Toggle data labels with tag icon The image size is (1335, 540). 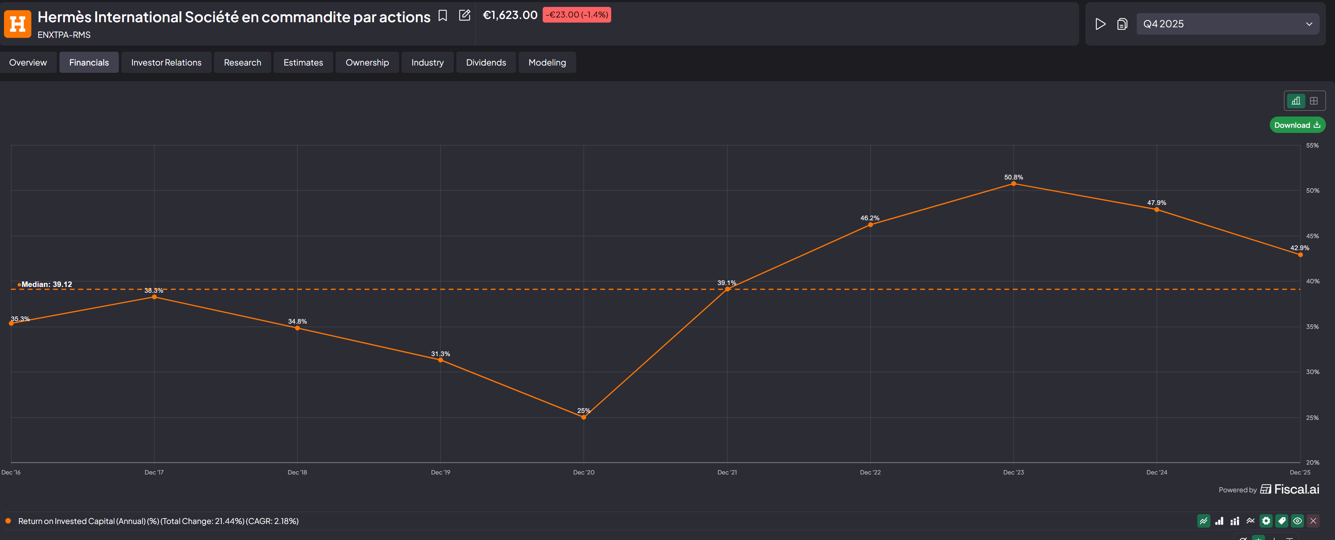pos(1282,521)
